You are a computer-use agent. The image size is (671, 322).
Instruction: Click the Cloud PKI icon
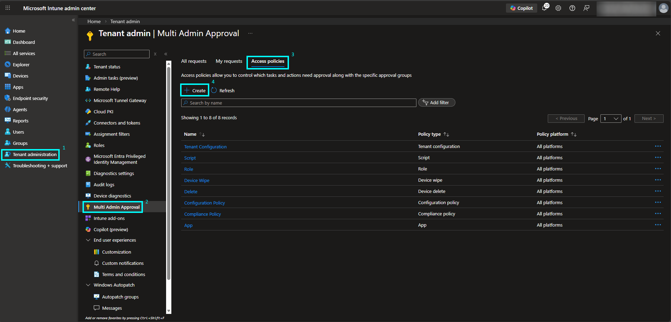pos(88,112)
